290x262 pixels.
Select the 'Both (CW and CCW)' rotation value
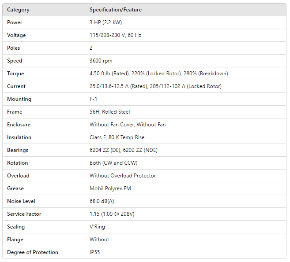(113, 163)
